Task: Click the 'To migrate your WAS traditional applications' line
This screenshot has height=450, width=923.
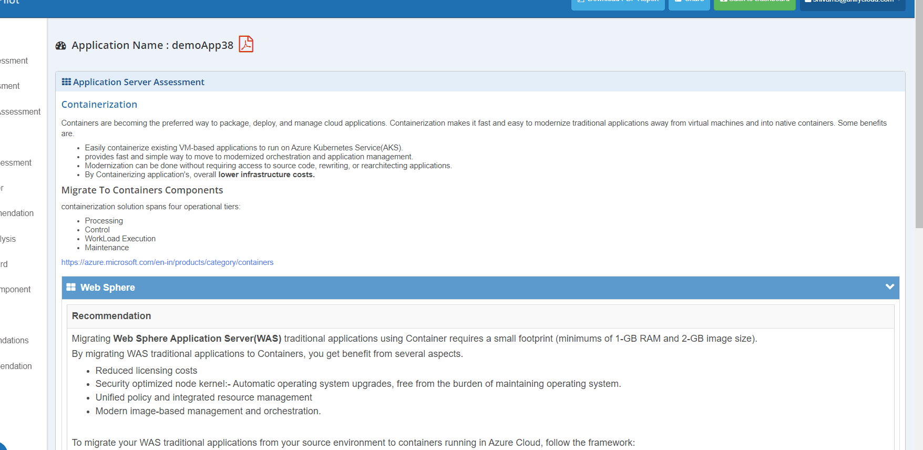Action: [x=353, y=443]
